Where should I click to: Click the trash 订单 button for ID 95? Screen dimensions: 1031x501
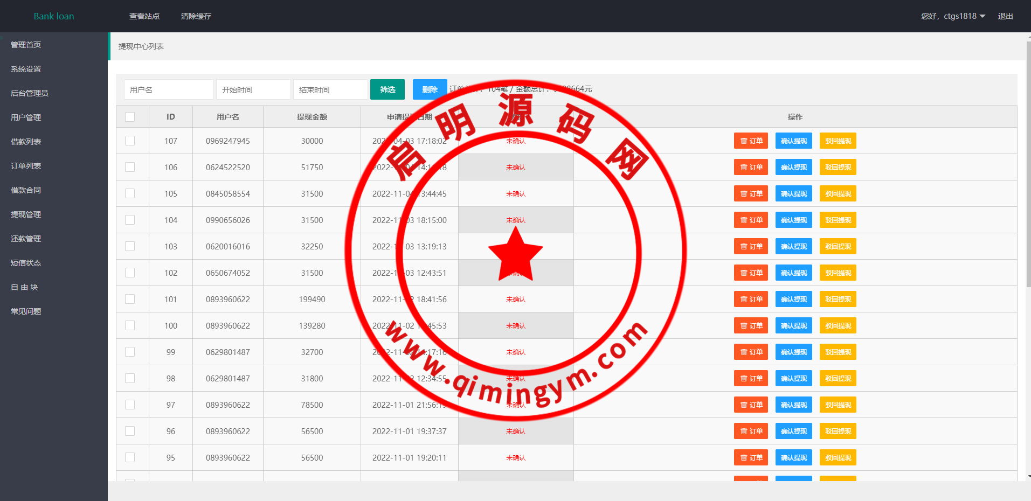tap(751, 458)
